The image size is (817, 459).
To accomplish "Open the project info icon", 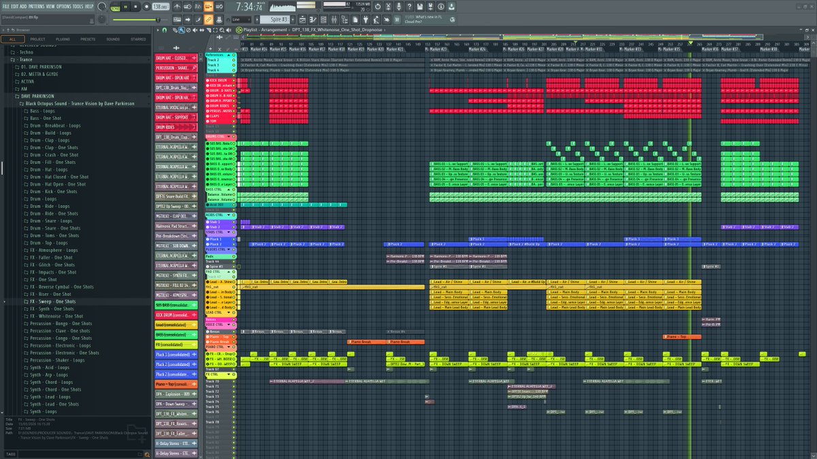I will (x=440, y=6).
